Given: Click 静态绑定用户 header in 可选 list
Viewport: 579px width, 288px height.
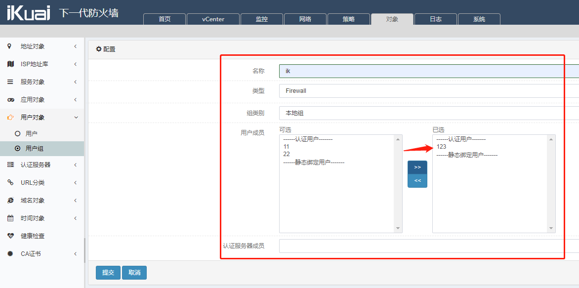Looking at the screenshot, I should pyautogui.click(x=314, y=162).
